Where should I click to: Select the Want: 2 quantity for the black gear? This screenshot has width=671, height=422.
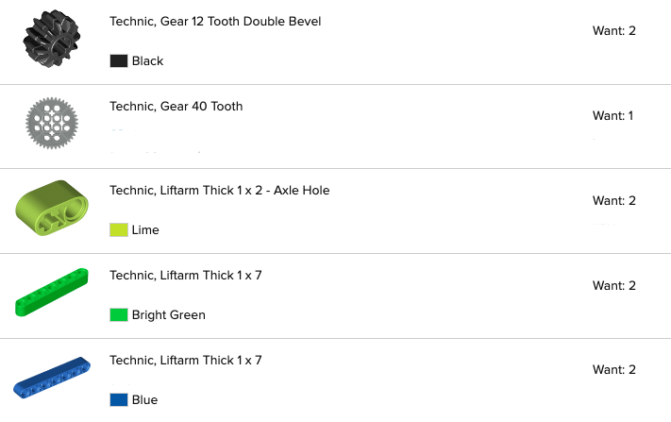614,31
